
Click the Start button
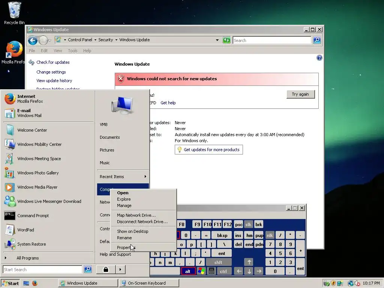click(10, 283)
